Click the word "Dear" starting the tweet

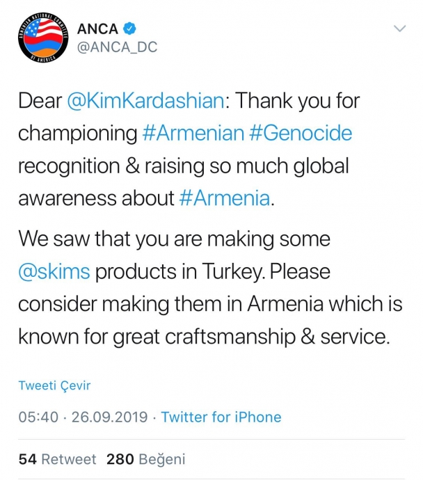39,100
